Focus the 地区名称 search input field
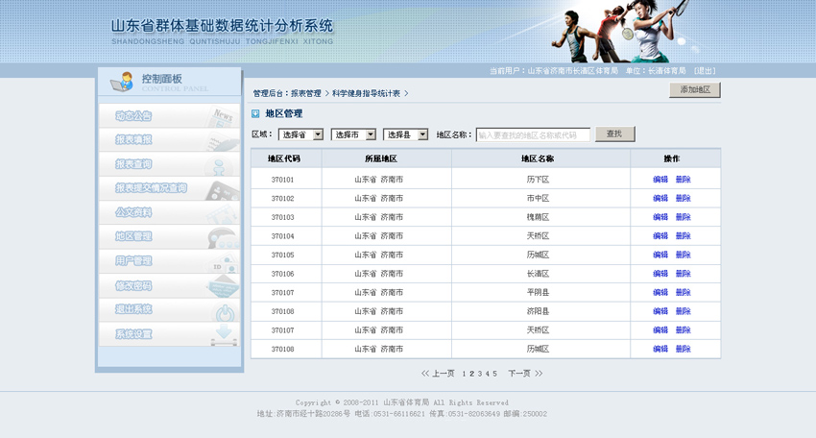 pyautogui.click(x=533, y=135)
